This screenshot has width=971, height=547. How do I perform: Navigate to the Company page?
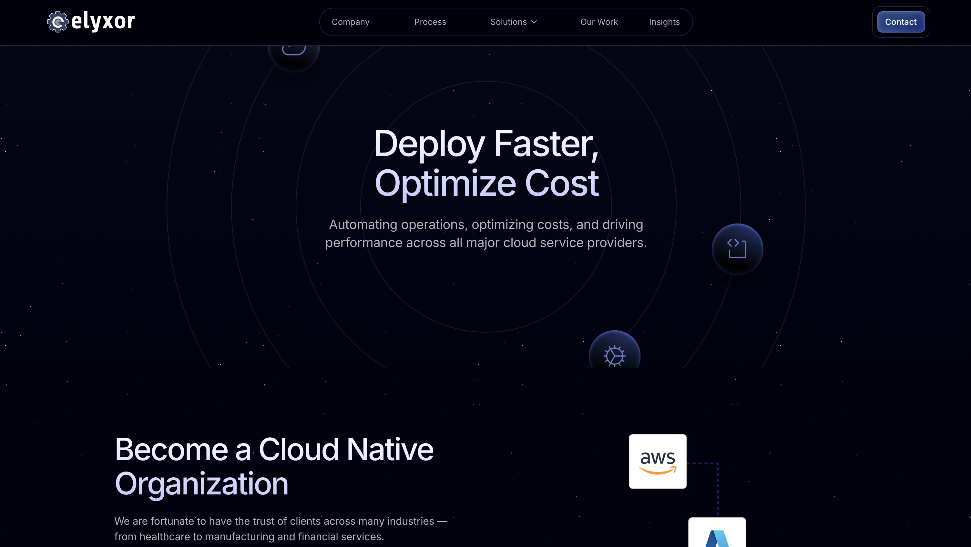pos(351,22)
